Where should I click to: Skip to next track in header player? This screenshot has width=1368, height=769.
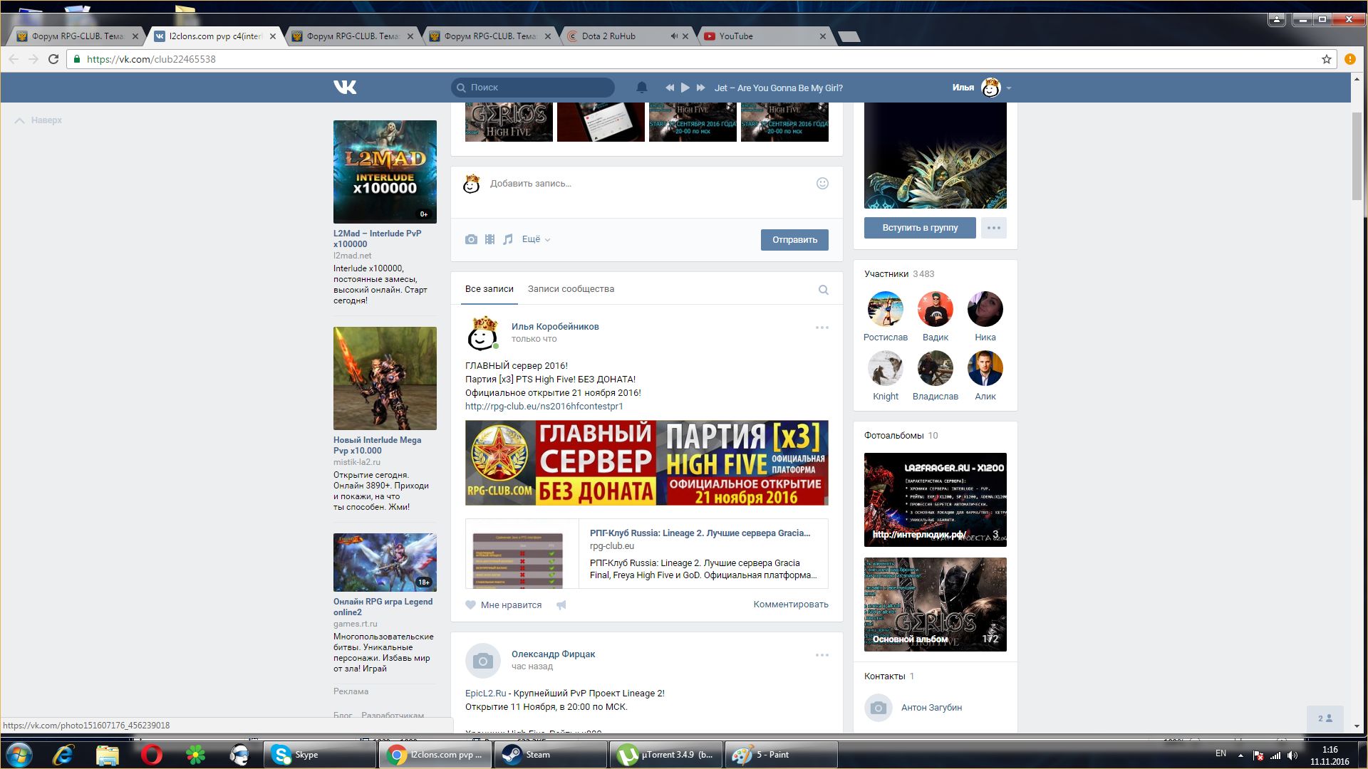(700, 88)
